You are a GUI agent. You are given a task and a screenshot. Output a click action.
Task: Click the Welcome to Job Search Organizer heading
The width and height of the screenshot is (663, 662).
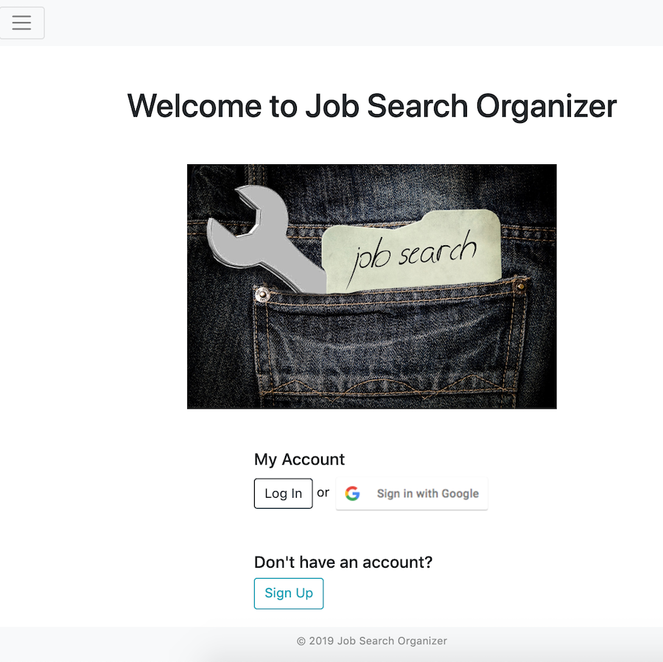[x=372, y=106]
